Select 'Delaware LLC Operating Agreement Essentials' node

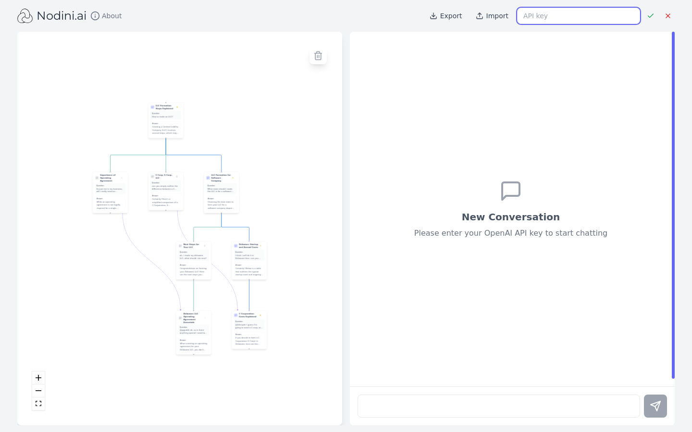coord(194,333)
